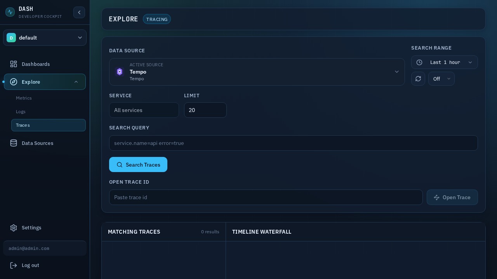This screenshot has height=279, width=497.
Task: Click the Tempo data source icon
Action: click(x=120, y=72)
